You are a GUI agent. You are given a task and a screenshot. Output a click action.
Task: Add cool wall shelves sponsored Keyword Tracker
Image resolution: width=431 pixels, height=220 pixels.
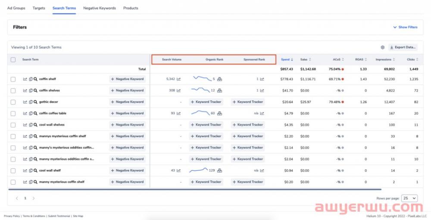pos(248,125)
